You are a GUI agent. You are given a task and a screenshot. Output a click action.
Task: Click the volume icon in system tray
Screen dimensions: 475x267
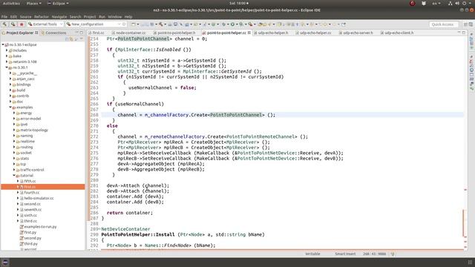[457, 3]
